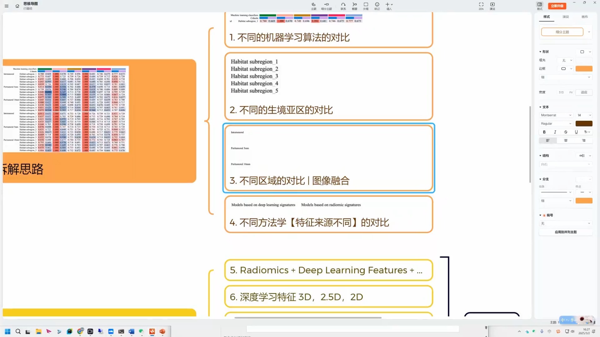Align text center
This screenshot has height=337, width=600.
(x=566, y=141)
